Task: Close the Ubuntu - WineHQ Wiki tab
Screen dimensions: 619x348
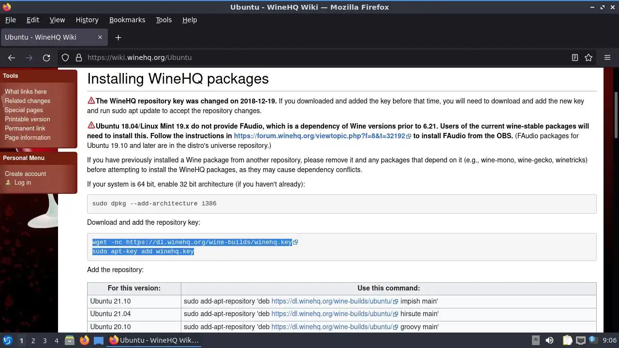Action: click(x=100, y=37)
